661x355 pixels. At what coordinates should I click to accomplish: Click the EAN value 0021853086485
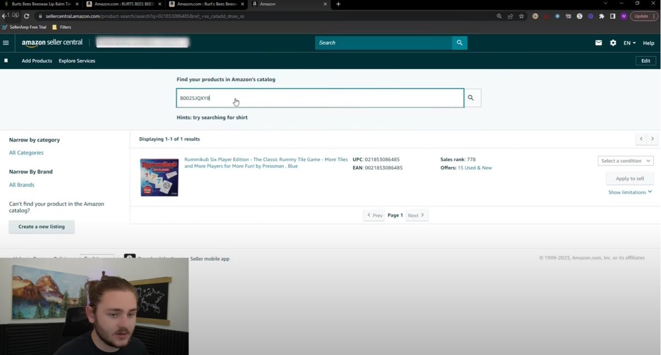click(383, 168)
